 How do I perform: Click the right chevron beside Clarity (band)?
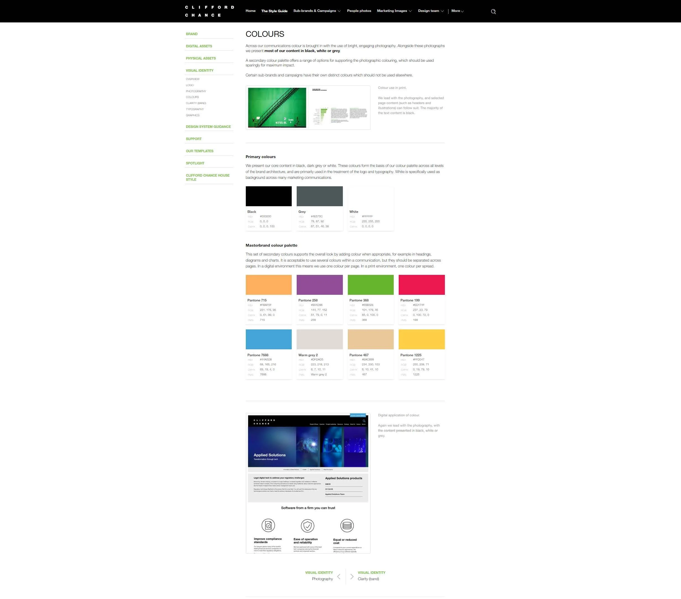(352, 576)
